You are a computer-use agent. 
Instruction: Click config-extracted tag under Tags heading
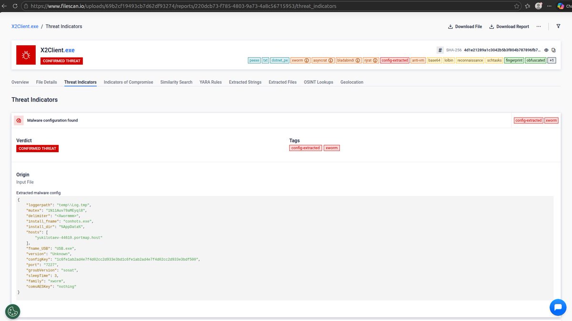click(x=306, y=148)
